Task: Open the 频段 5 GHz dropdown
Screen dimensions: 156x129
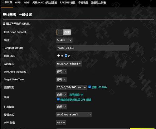Action: 64,40
